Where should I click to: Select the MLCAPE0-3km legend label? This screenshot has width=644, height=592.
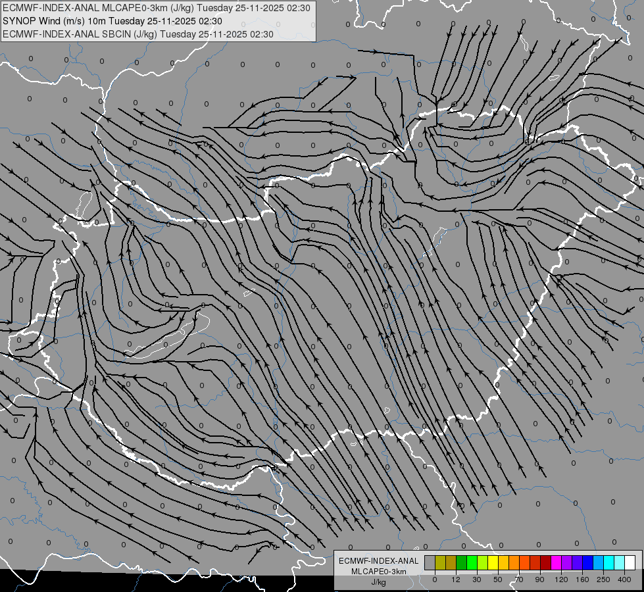[379, 572]
